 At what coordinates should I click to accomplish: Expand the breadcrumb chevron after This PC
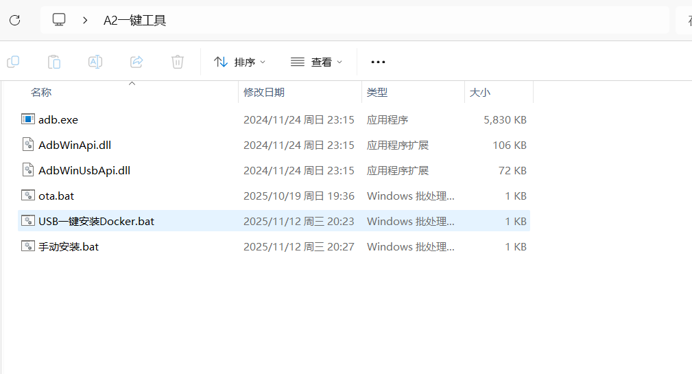click(85, 20)
